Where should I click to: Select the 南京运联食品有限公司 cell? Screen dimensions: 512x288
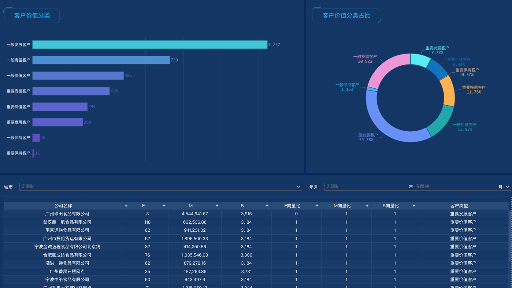[67, 230]
